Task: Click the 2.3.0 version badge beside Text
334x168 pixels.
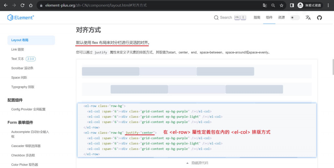Action: coord(31,59)
